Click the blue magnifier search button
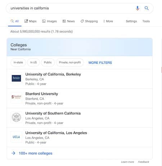 click(147, 8)
